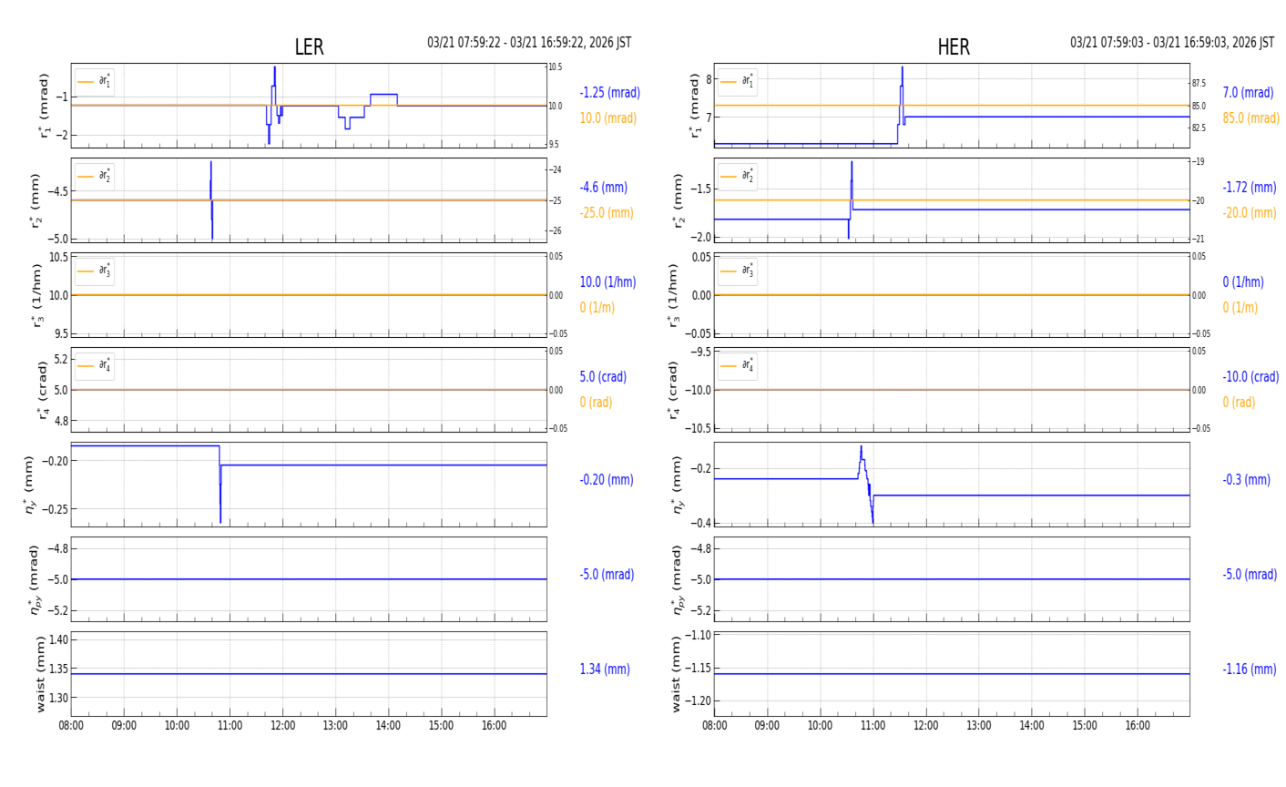
Task: Click the 0 (1/m) readout beside HER
Action: [x=1240, y=308]
